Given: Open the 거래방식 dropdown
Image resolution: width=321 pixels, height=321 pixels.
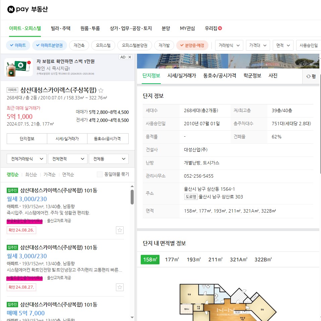Looking at the screenshot, I should tap(229, 45).
